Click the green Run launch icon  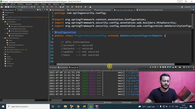click(43, 7)
